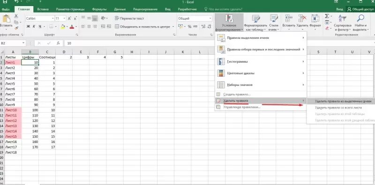Apply the fill color bucket
Screen dimensions: 375x185
pos(63,27)
